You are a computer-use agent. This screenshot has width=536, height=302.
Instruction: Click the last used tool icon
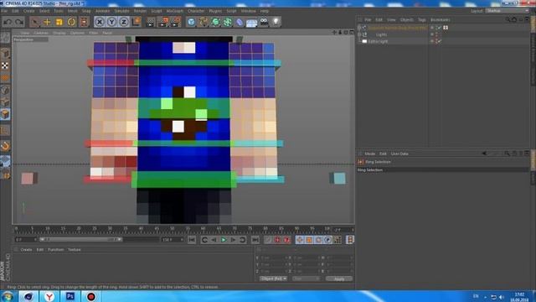tap(84, 22)
